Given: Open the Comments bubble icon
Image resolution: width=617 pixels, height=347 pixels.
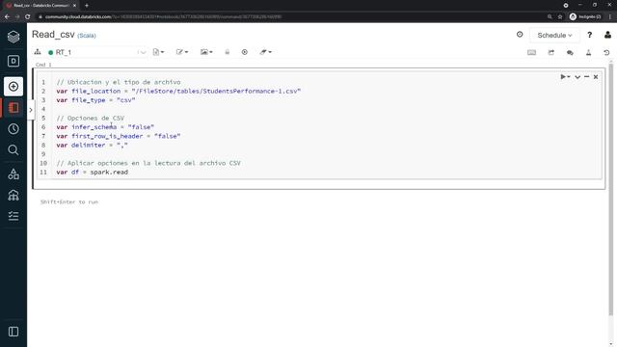Looking at the screenshot, I should [x=570, y=52].
